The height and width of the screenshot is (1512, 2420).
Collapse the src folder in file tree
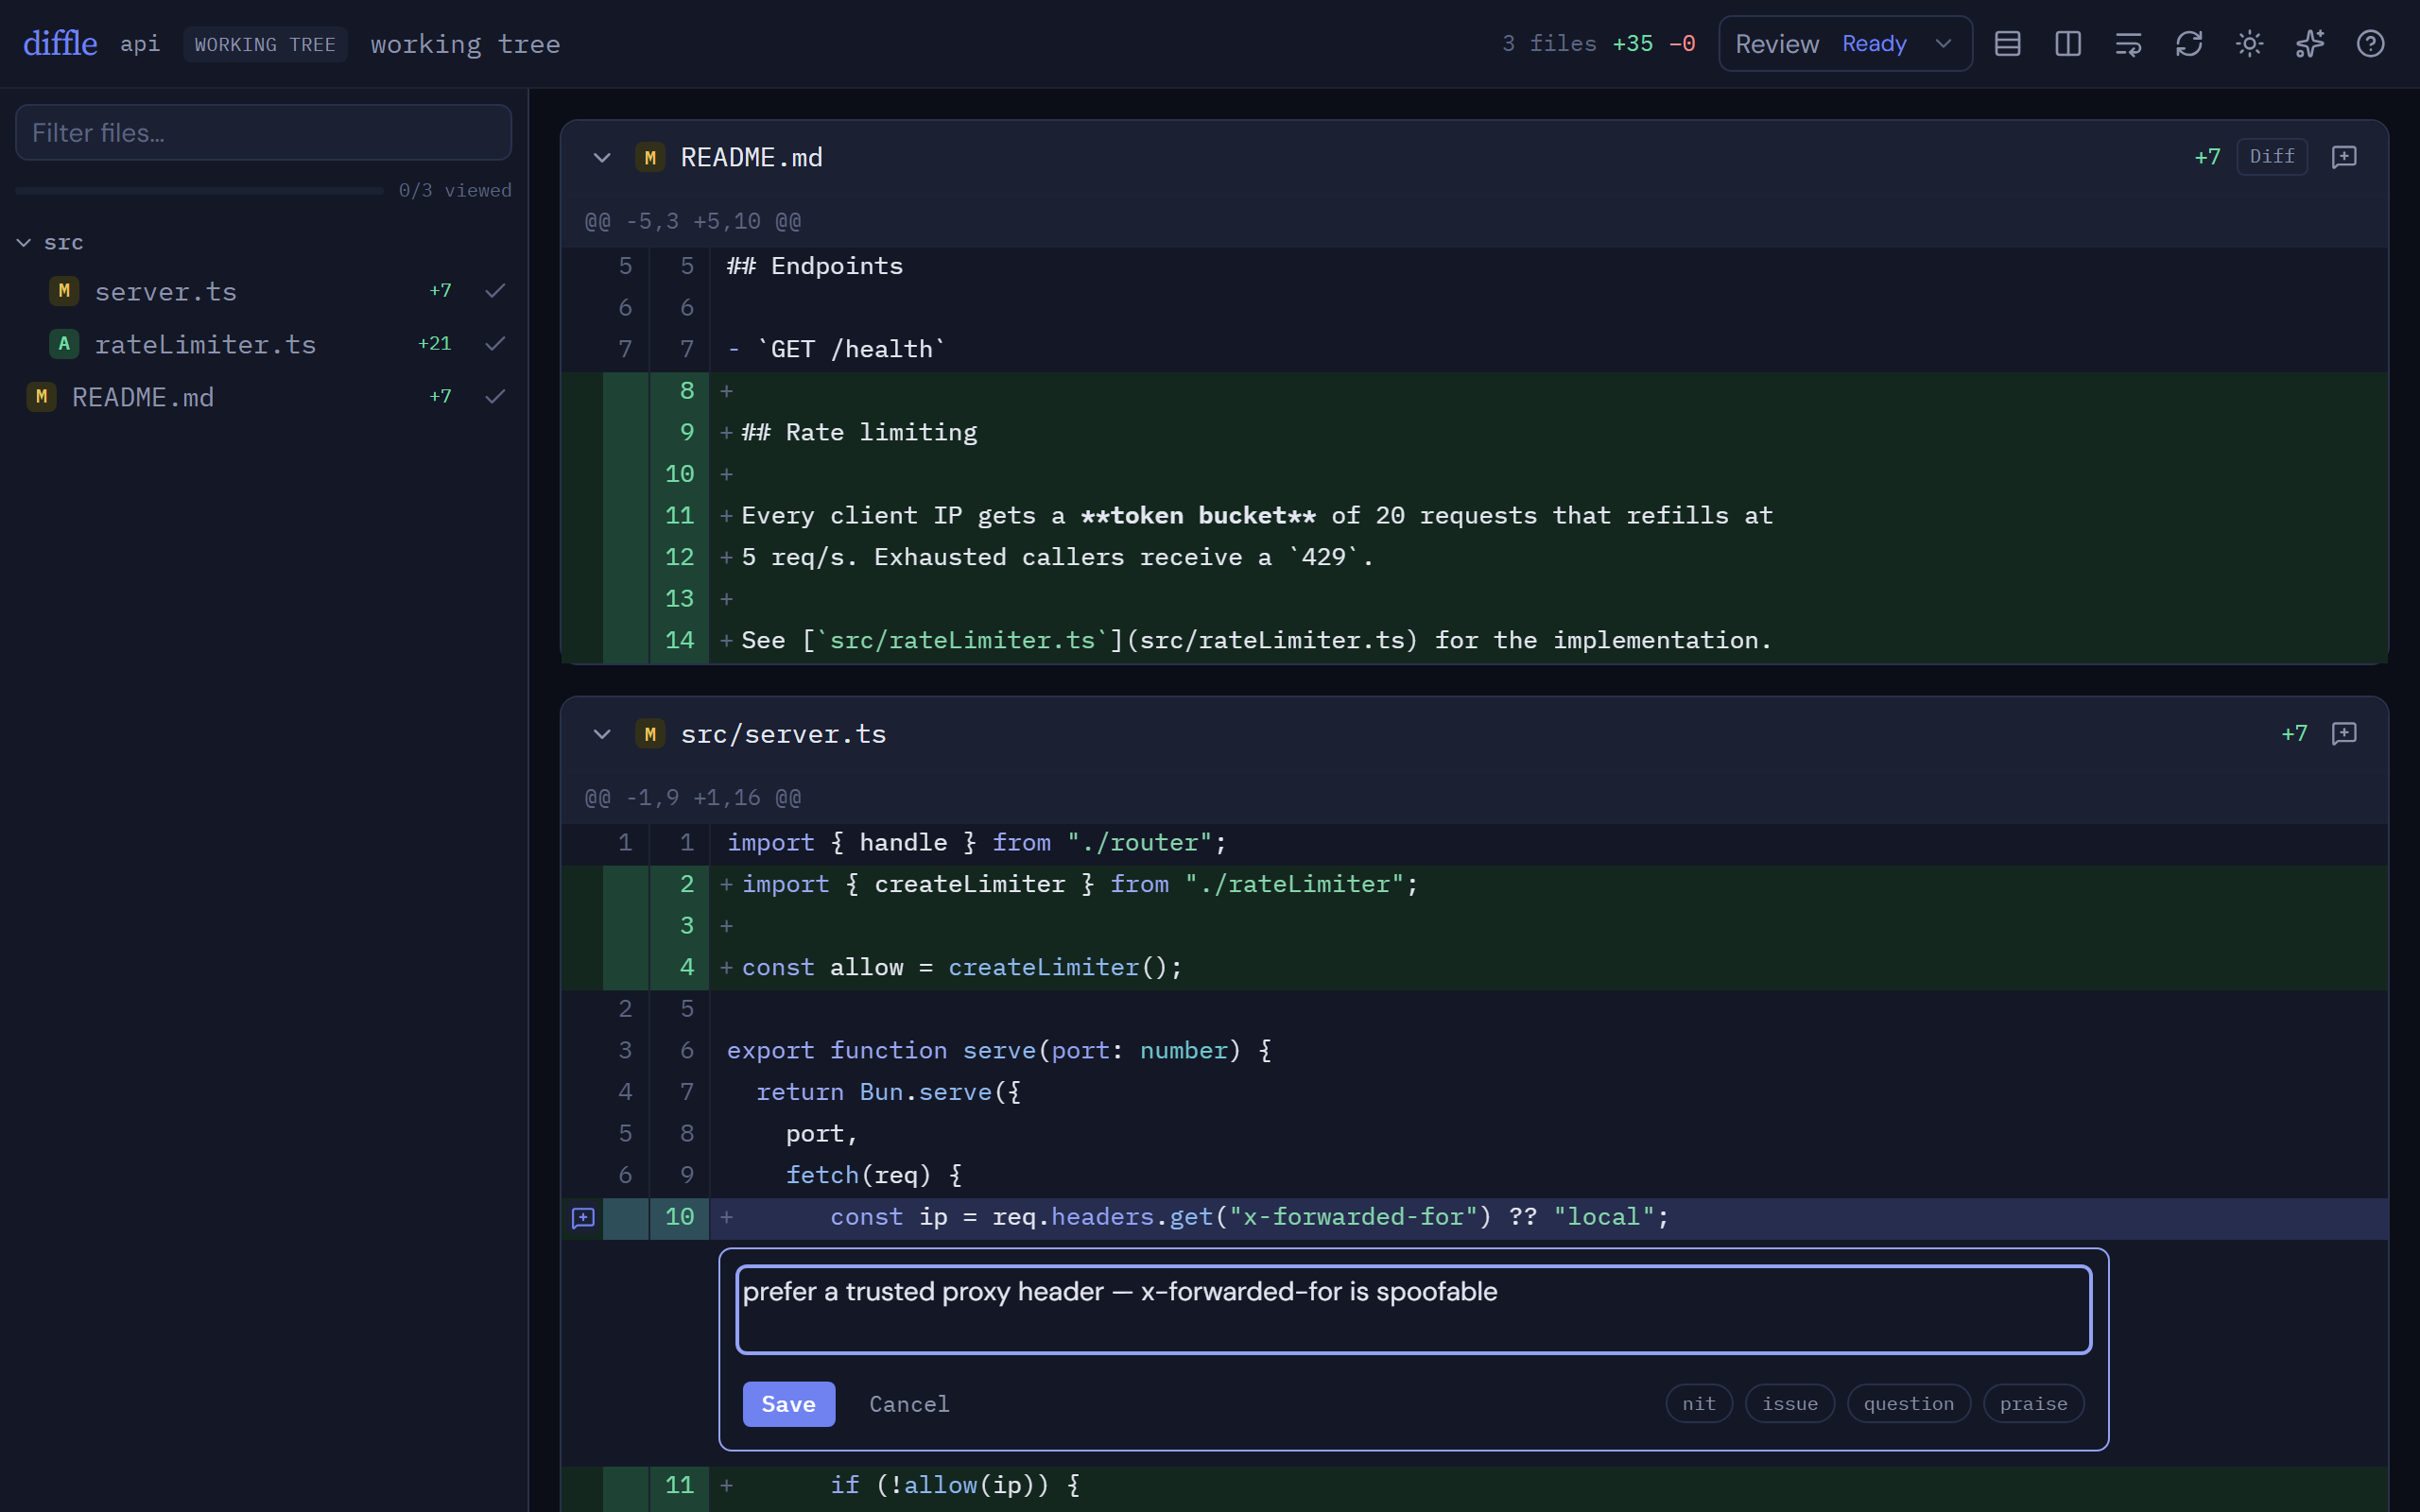[x=24, y=243]
